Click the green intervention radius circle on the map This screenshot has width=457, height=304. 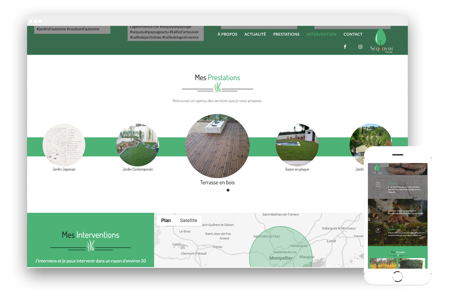pos(281,247)
